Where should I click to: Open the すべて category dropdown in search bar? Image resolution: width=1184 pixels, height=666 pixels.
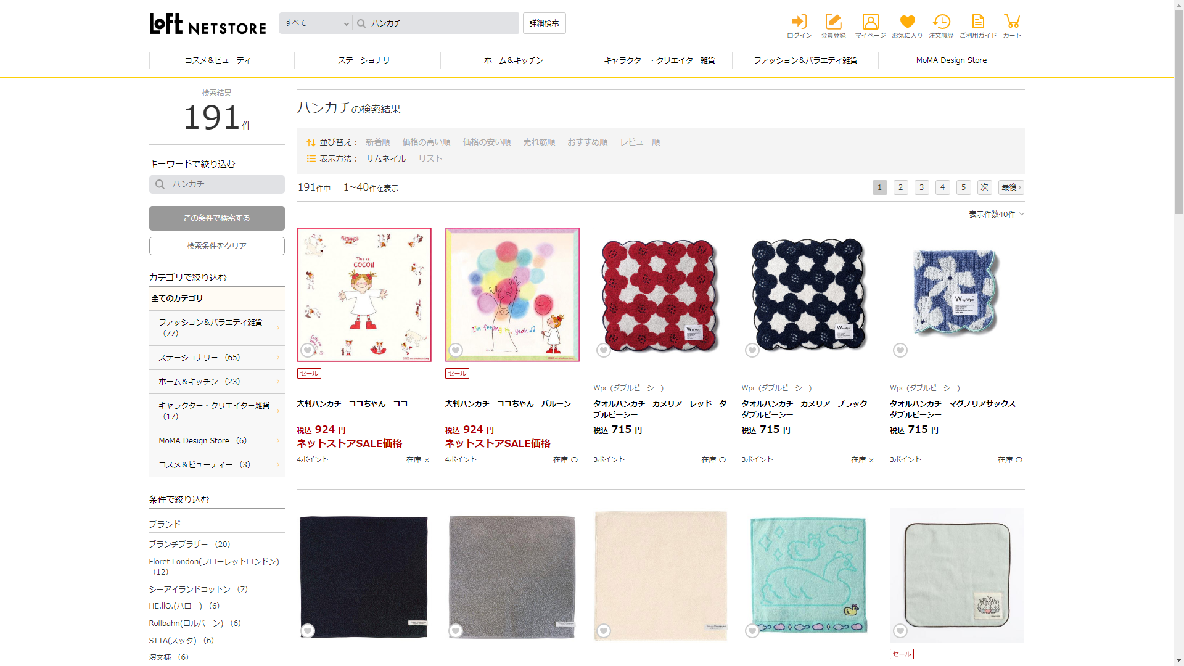316,23
